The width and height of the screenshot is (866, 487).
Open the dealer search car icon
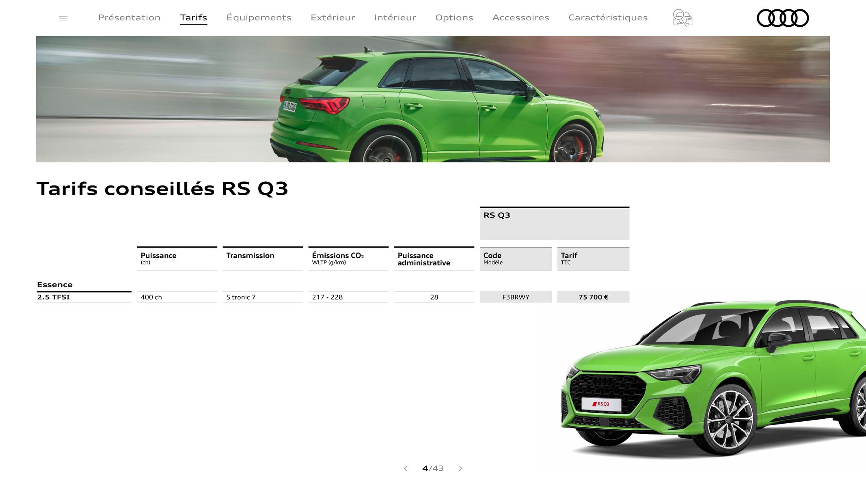pyautogui.click(x=682, y=18)
